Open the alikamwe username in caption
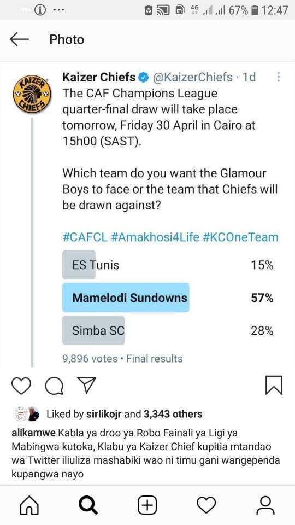The image size is (295, 525). pyautogui.click(x=33, y=433)
